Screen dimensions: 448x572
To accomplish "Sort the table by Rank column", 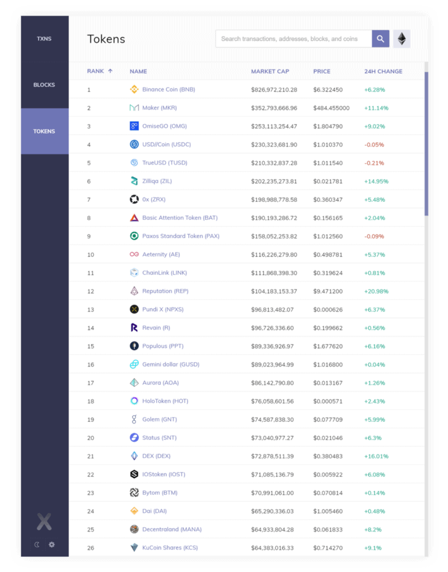I will click(100, 71).
